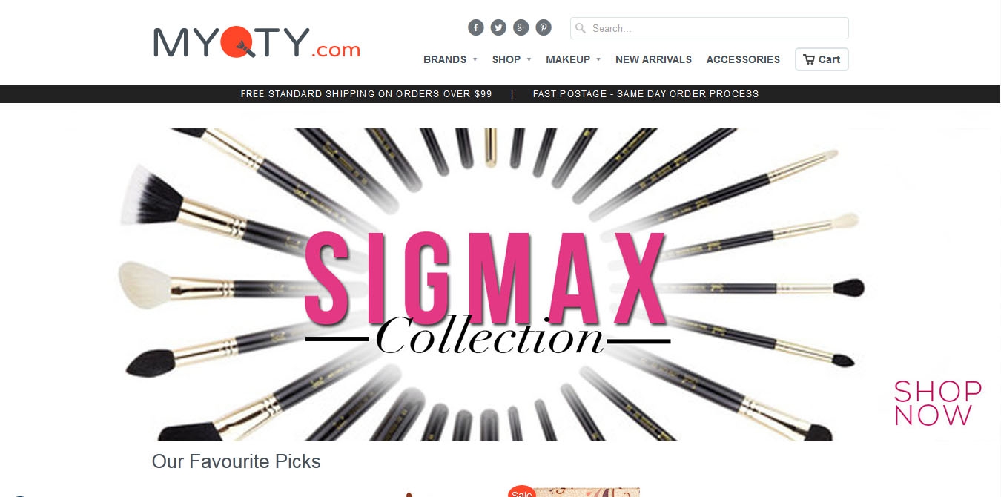Click the shopping cart icon

click(809, 59)
